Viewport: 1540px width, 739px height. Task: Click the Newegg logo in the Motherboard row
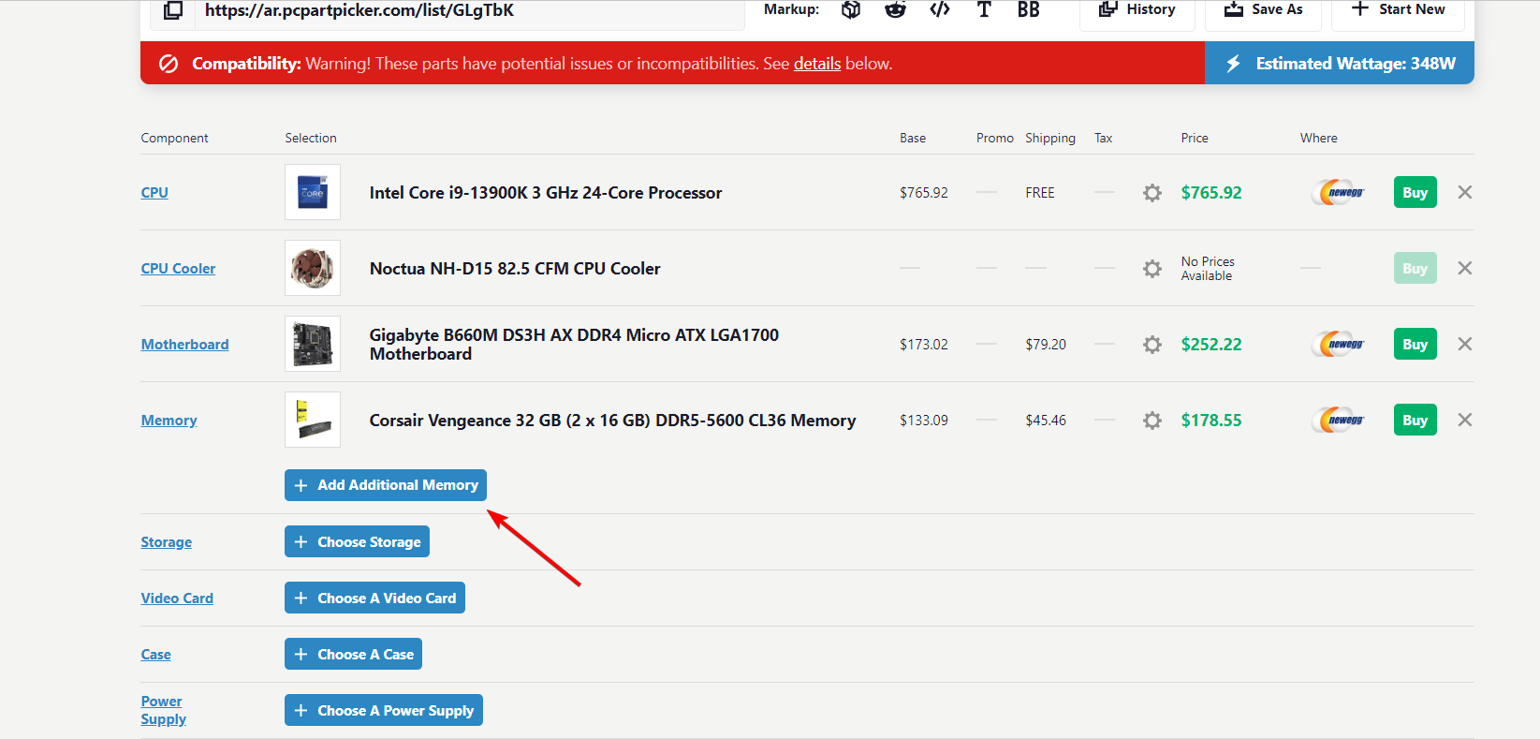(1339, 345)
